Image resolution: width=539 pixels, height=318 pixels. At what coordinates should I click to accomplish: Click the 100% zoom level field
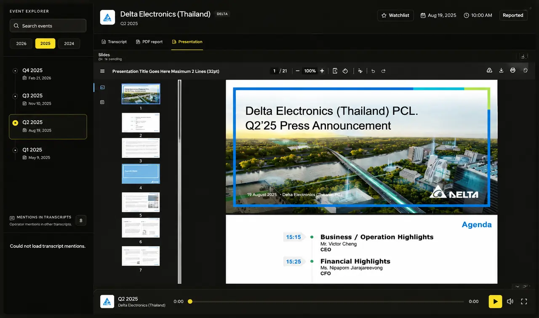click(310, 71)
